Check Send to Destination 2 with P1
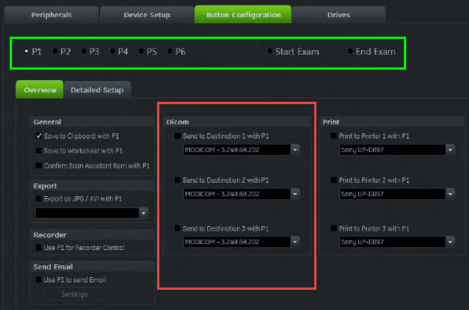 pyautogui.click(x=177, y=180)
